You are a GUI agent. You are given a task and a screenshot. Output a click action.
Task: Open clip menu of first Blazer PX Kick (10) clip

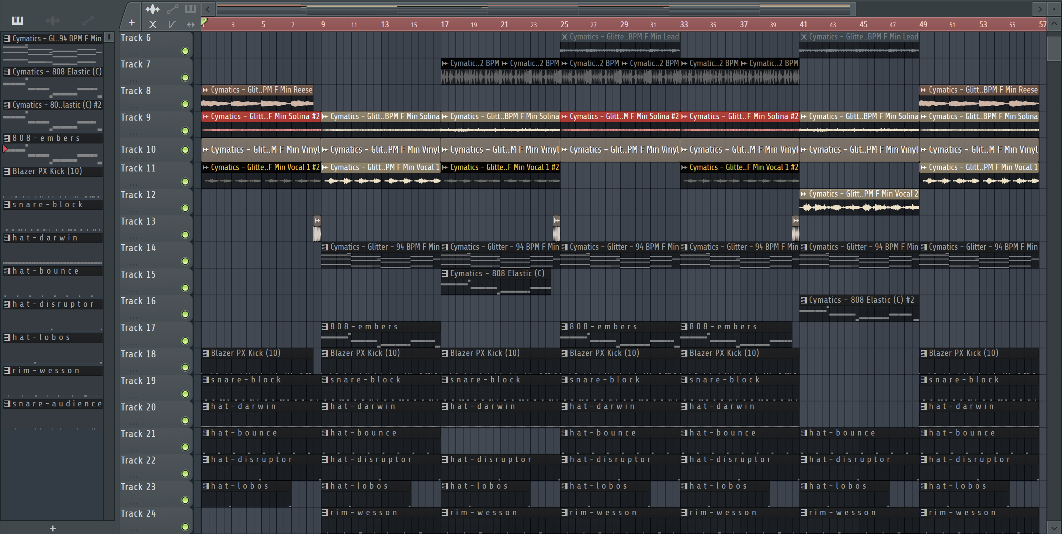205,353
